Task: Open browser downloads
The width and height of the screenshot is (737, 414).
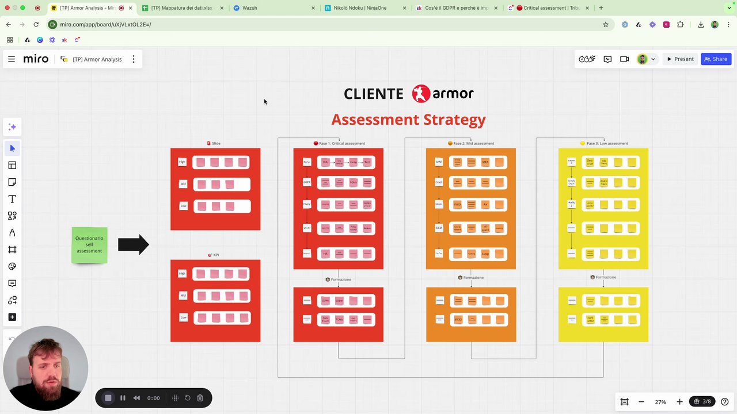Action: coord(701,25)
